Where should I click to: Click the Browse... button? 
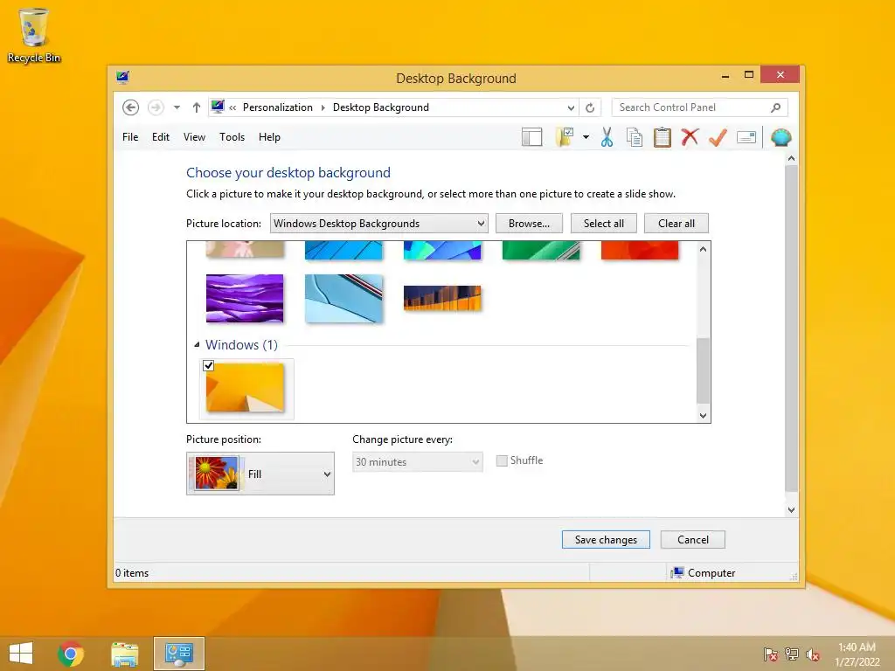point(529,223)
